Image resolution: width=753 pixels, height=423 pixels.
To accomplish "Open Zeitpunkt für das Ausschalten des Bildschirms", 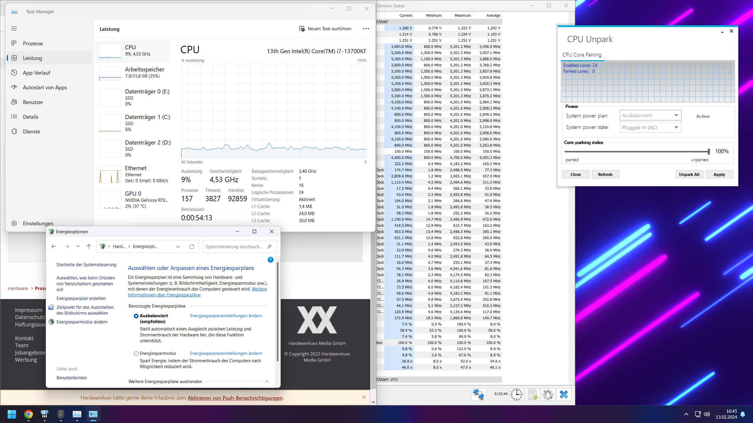I will (x=85, y=310).
